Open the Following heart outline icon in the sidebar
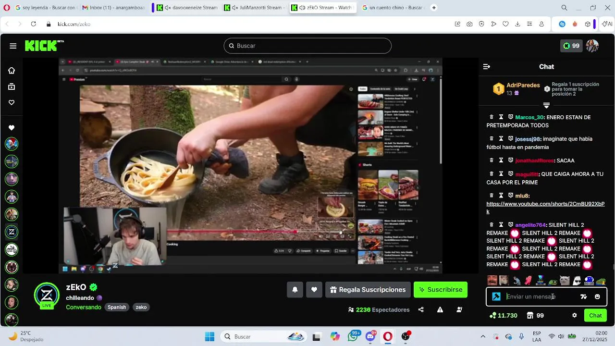The width and height of the screenshot is (615, 346). click(x=12, y=102)
